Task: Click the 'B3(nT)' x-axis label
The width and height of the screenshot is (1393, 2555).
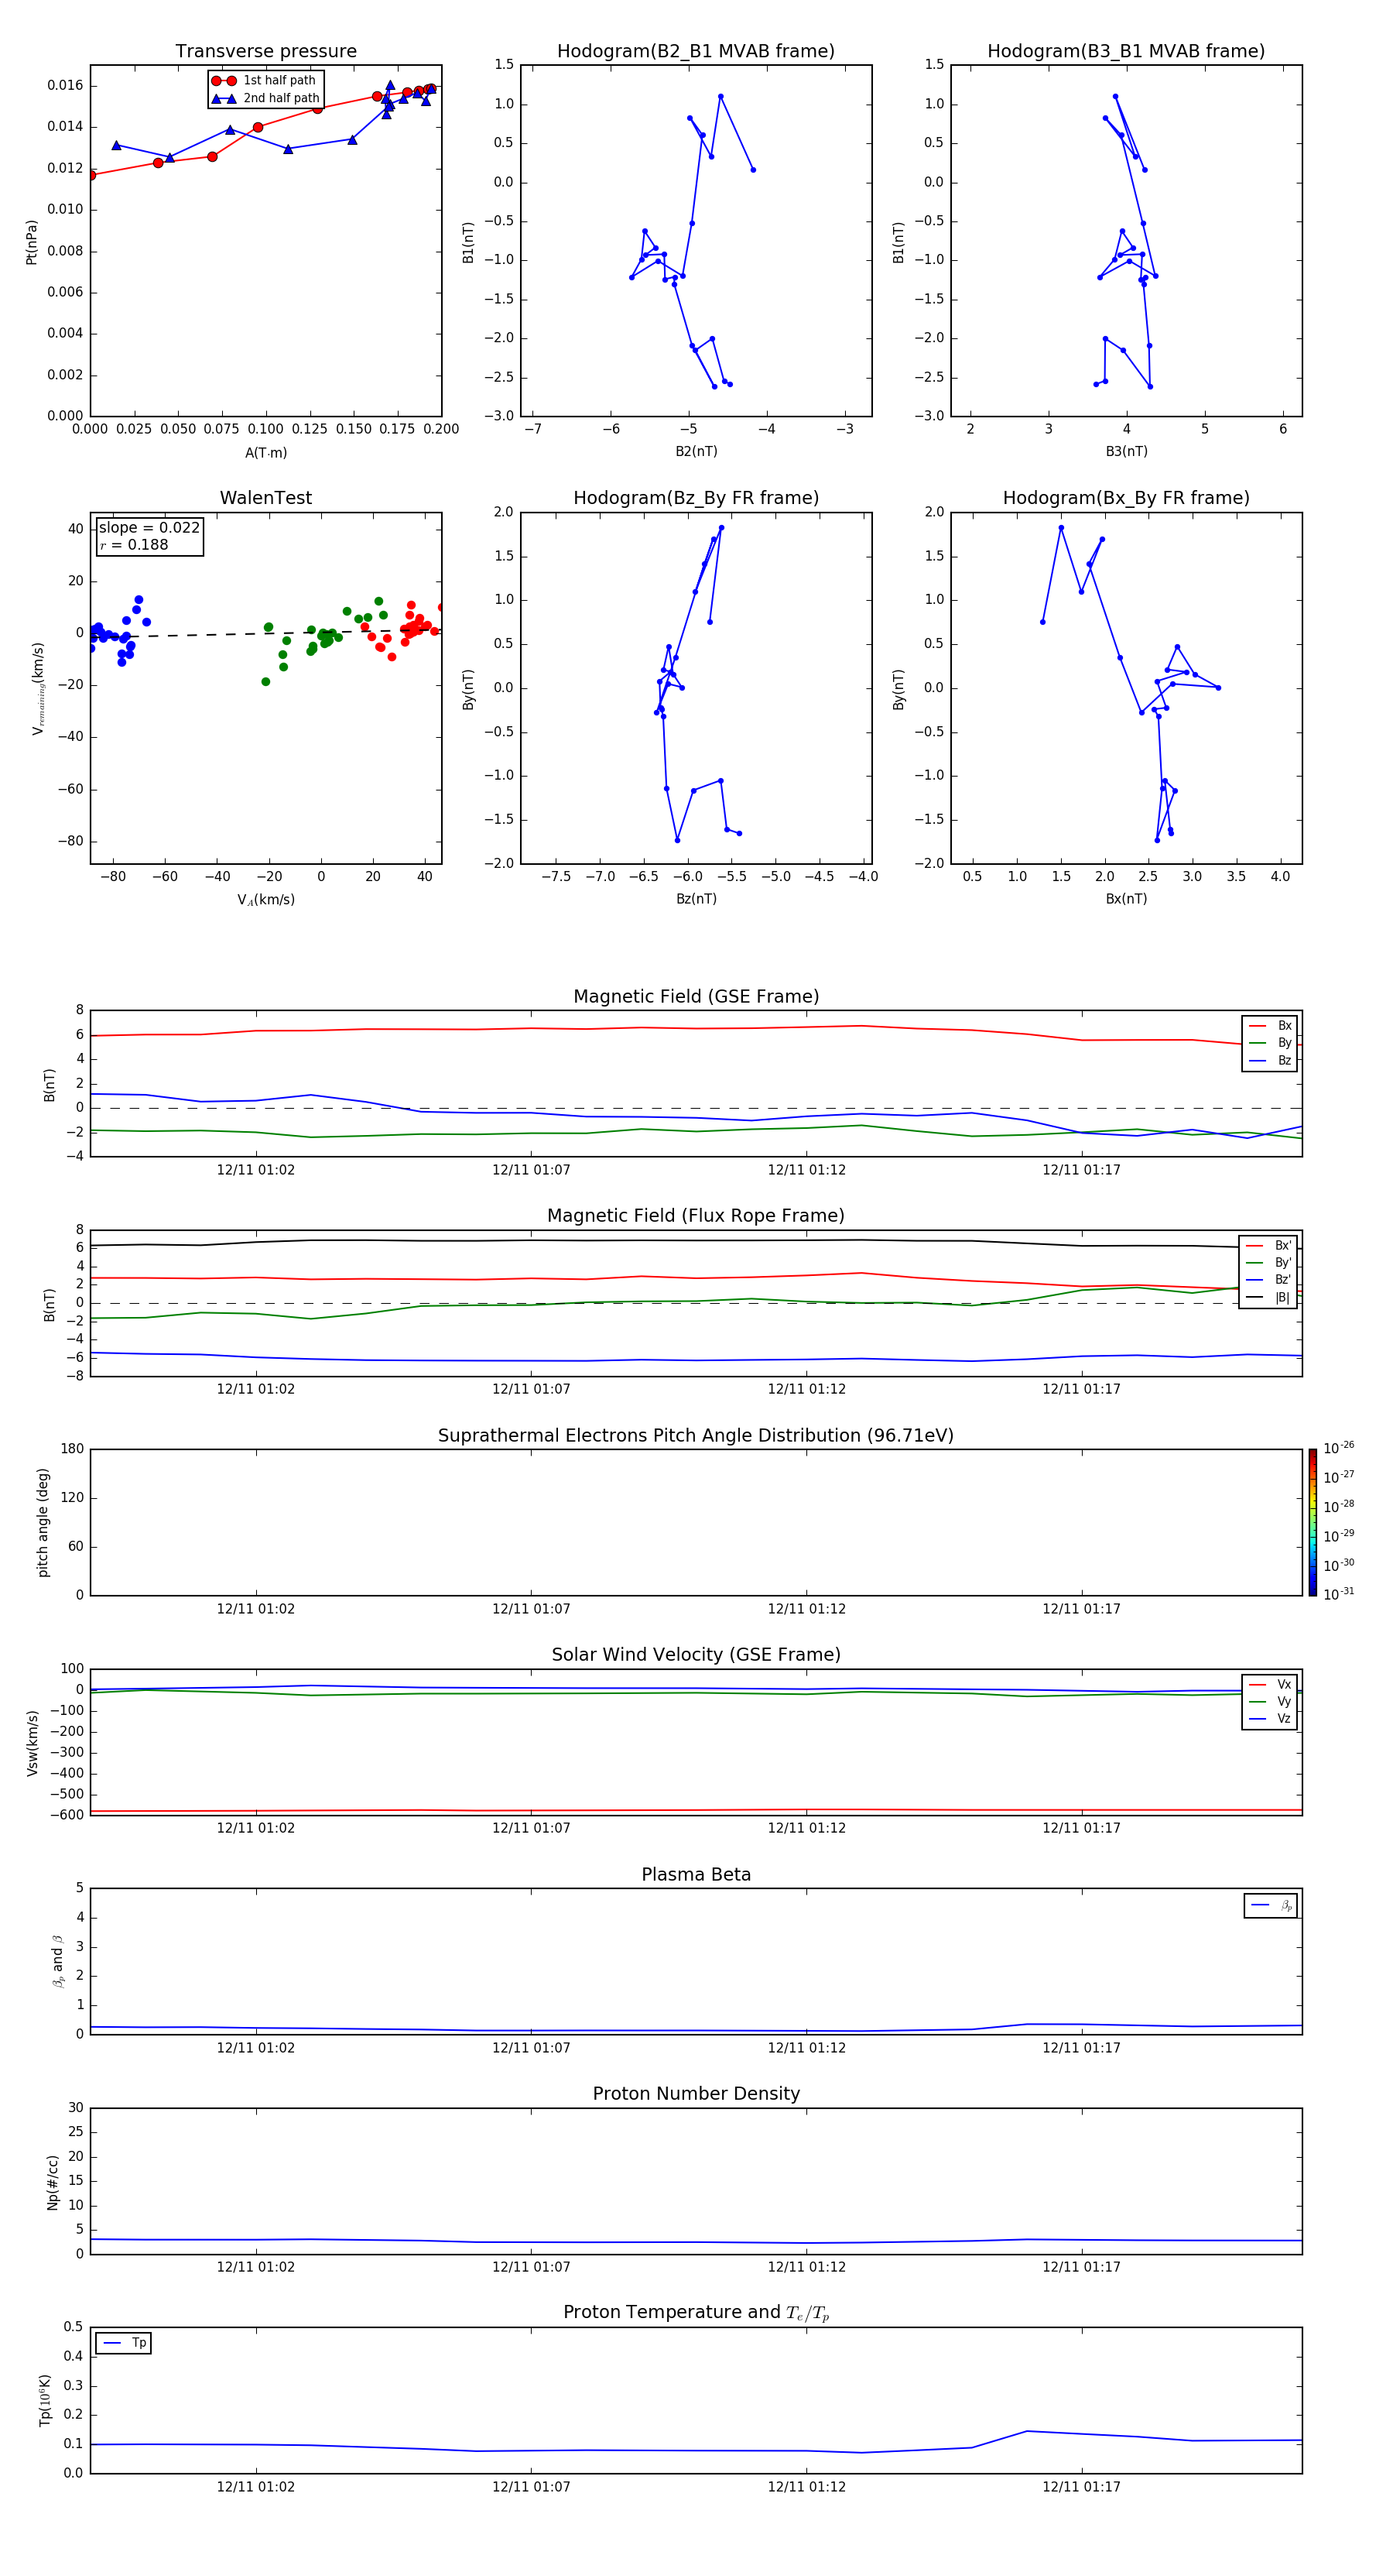Action: (x=1126, y=451)
